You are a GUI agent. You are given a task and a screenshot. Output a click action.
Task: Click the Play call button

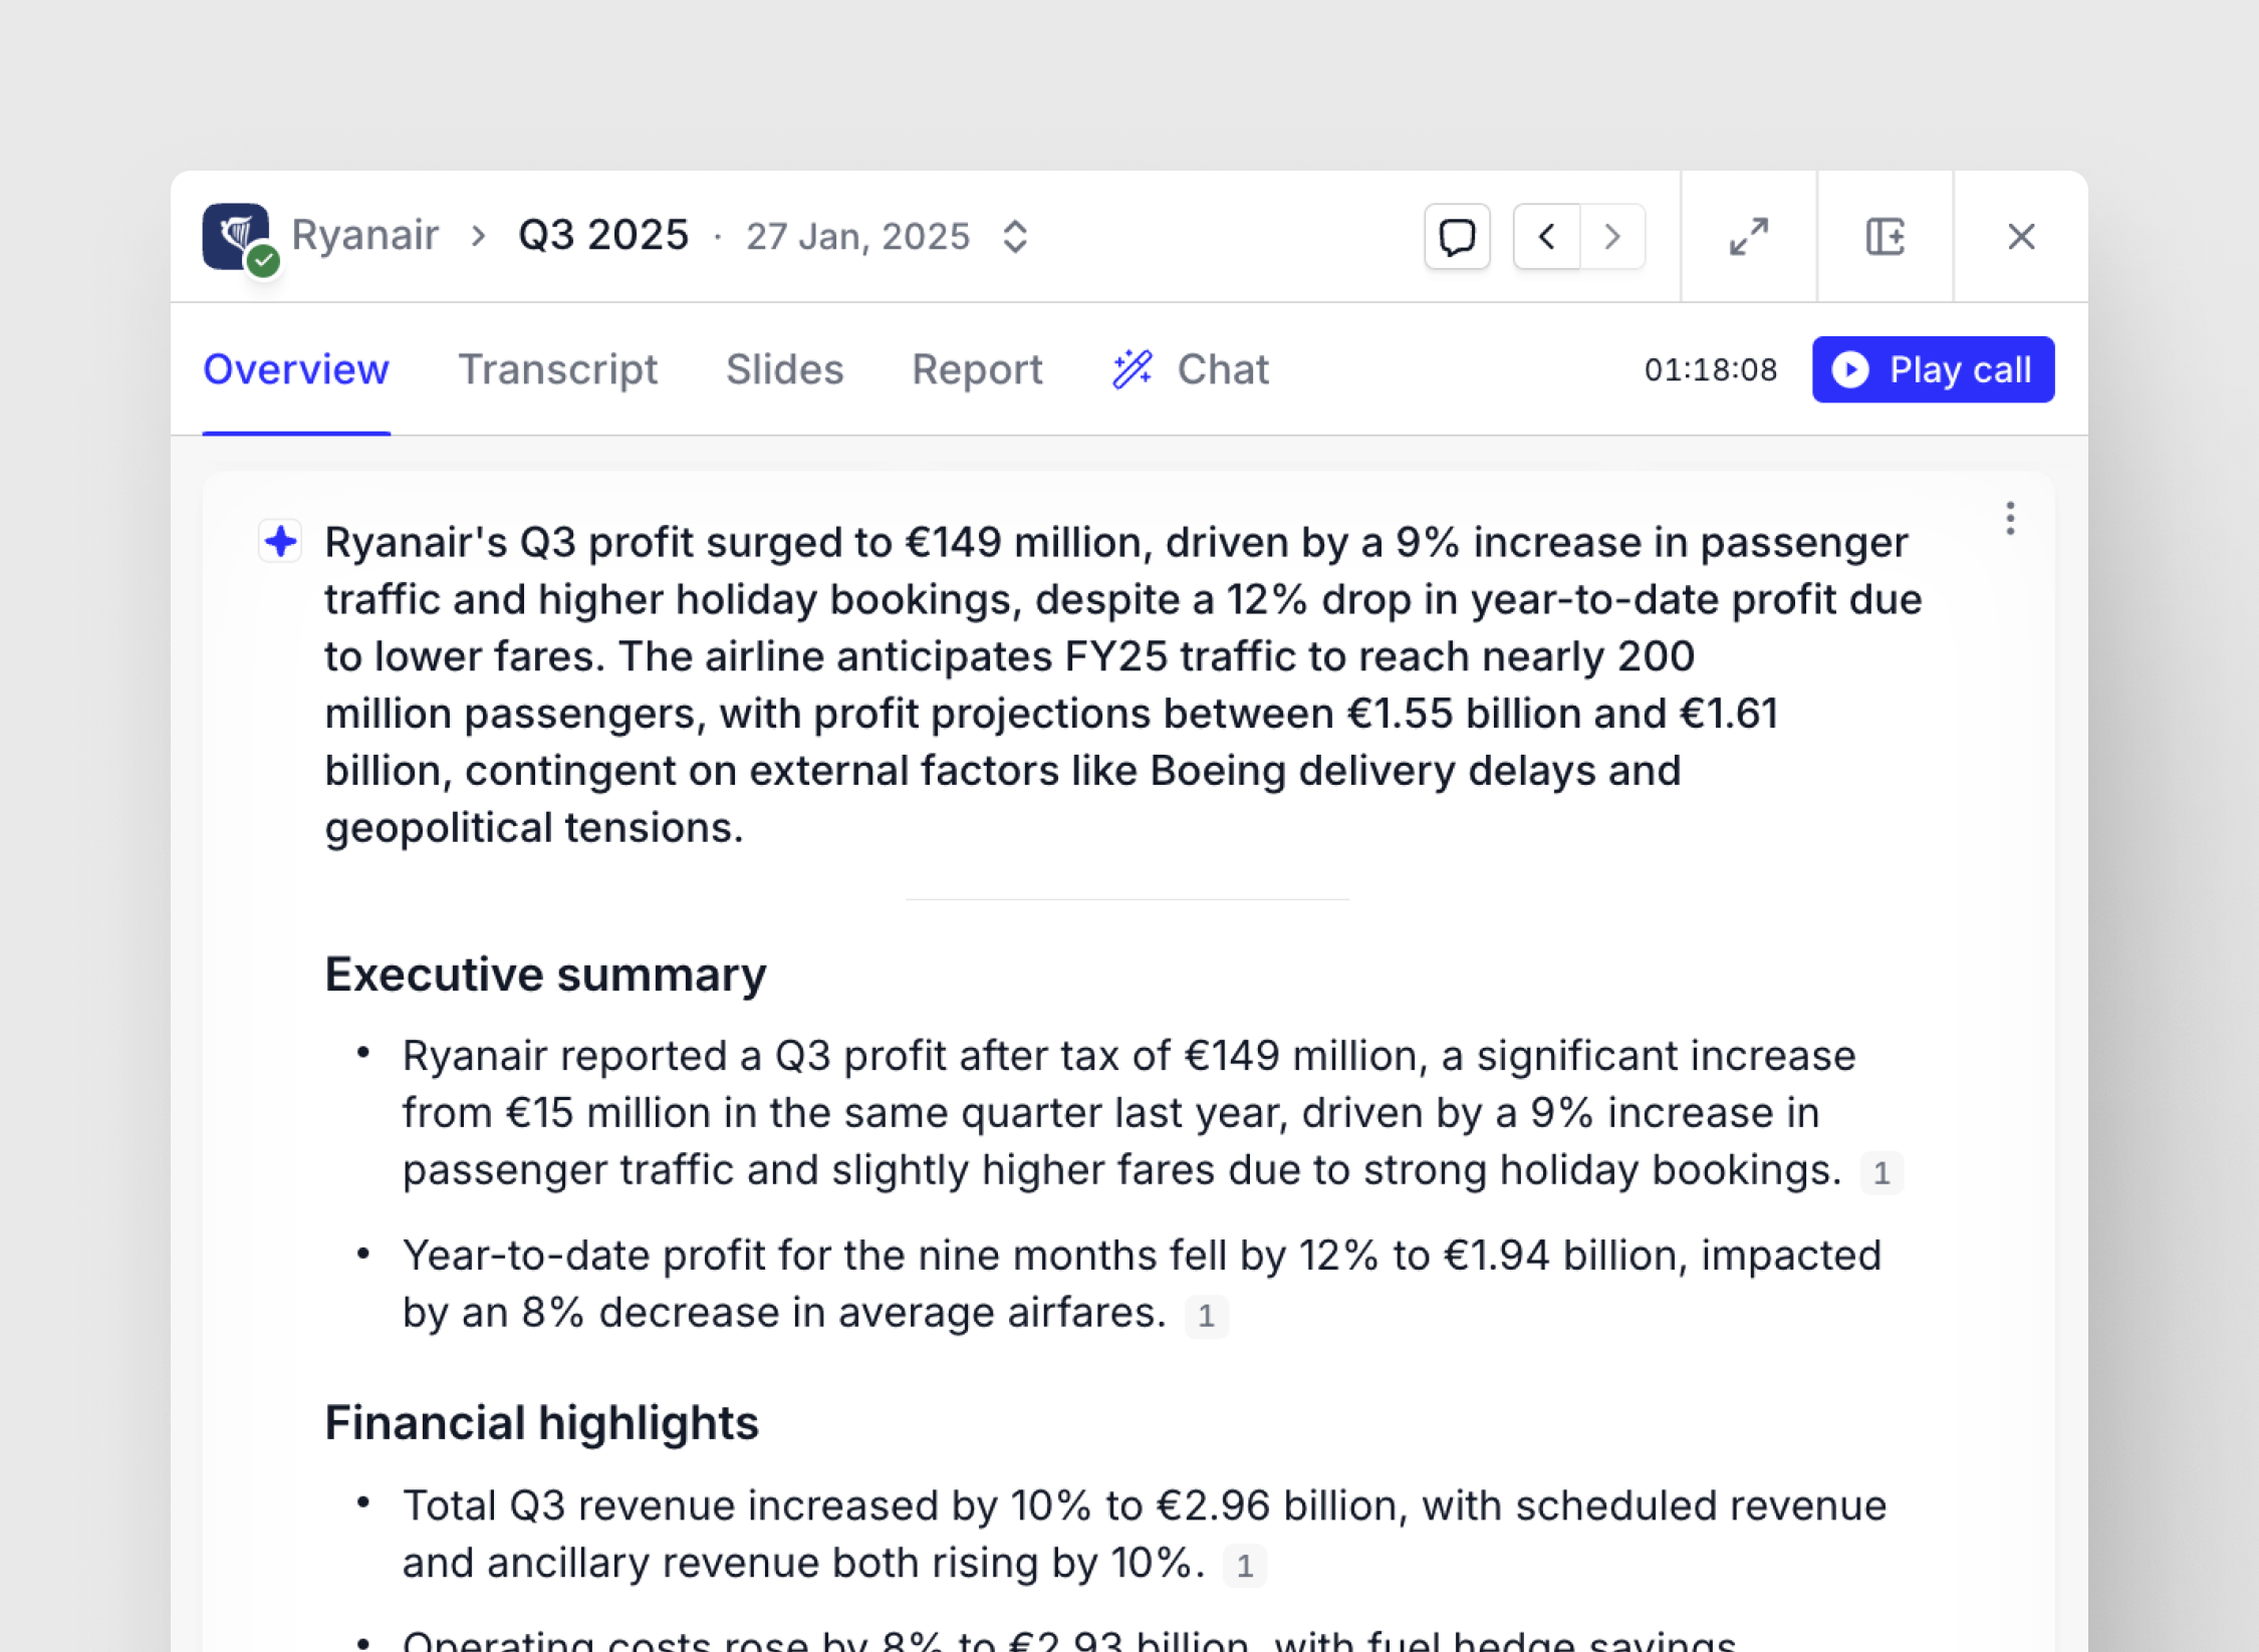(x=1933, y=370)
